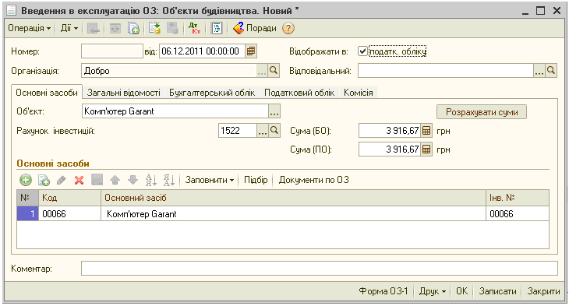
Task: Open calculator for Сума (ПО) field
Action: [426, 149]
